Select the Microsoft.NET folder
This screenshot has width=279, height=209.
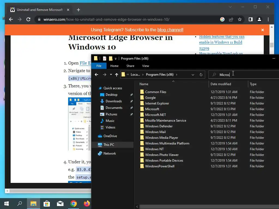coord(155,115)
